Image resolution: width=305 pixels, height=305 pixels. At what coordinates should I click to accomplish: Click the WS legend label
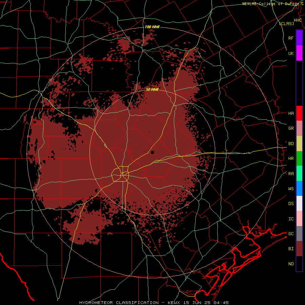(x=291, y=189)
